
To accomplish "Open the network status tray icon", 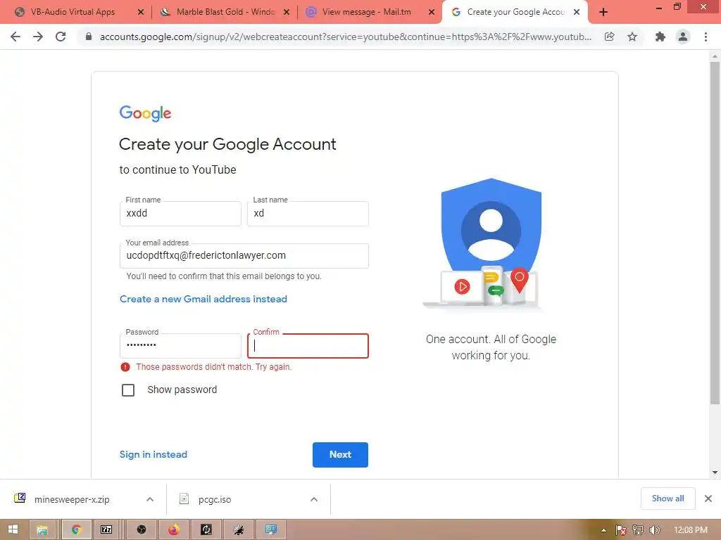I will point(638,530).
